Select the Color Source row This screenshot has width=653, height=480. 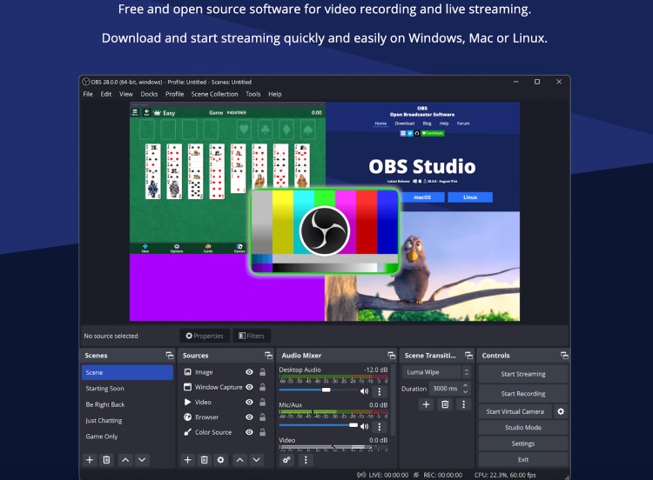pyautogui.click(x=225, y=432)
